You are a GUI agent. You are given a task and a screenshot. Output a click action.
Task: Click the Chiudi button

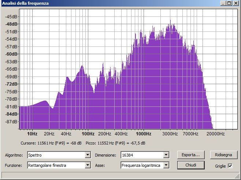coord(190,165)
